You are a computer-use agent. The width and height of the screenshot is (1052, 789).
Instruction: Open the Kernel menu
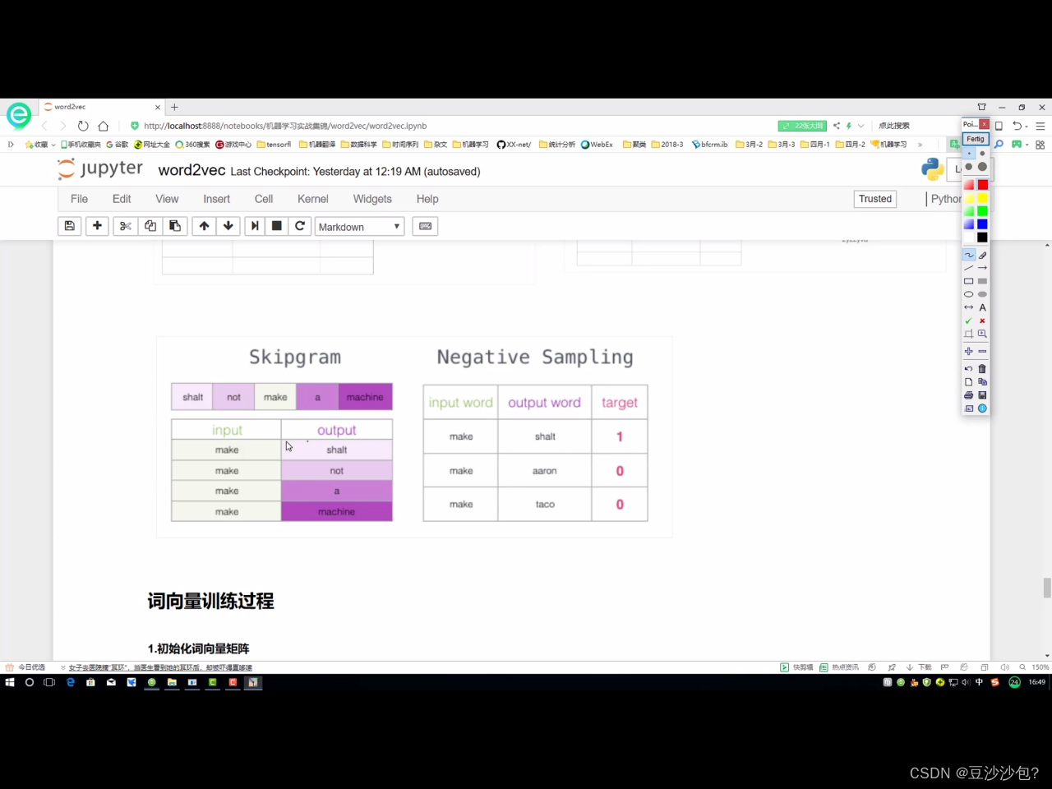(313, 199)
